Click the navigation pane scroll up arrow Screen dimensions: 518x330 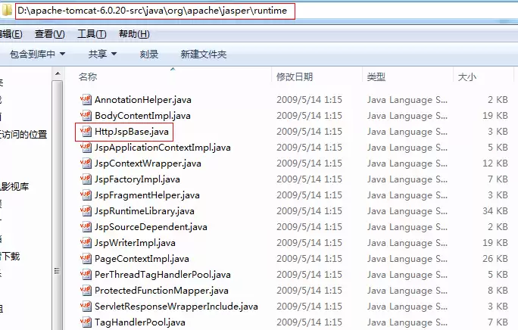(58, 73)
